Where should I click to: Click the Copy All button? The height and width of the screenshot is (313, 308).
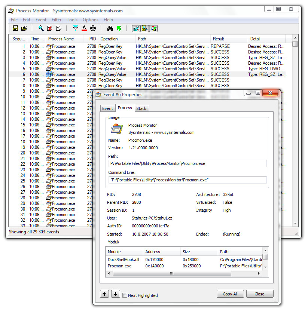[x=230, y=294]
